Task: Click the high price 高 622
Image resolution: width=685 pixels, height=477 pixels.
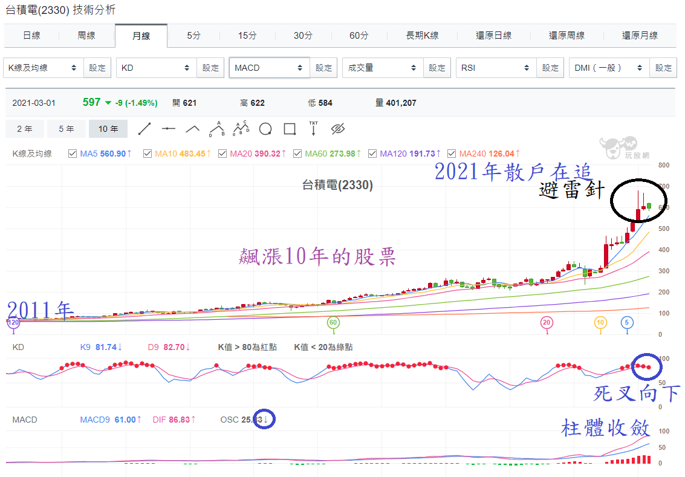Action: 253,103
